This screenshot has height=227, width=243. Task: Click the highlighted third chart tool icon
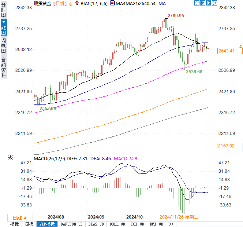208,3
